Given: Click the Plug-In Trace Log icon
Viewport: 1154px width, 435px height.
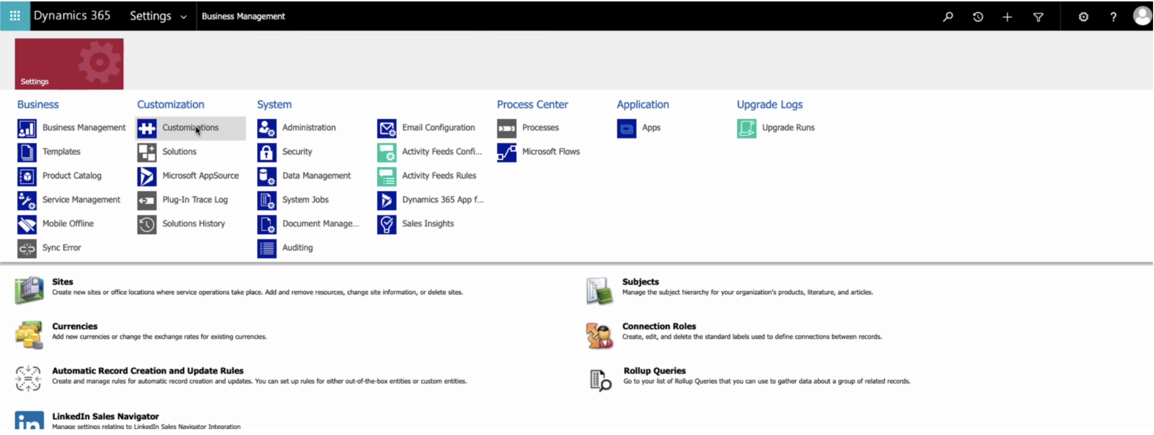Looking at the screenshot, I should pos(147,200).
